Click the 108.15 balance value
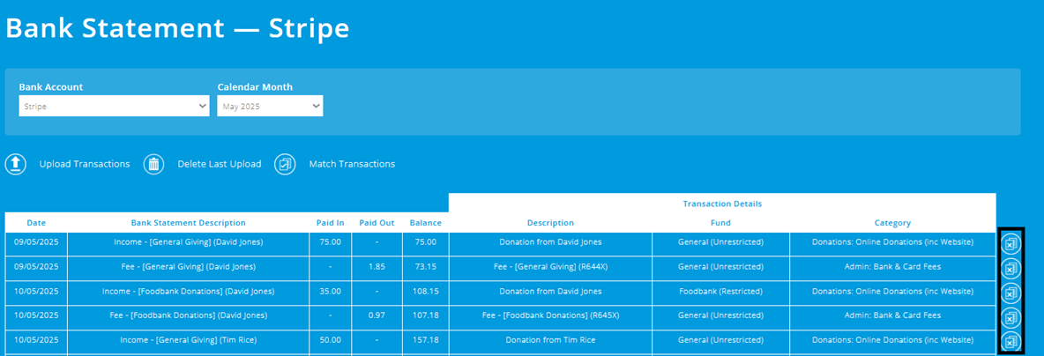 click(x=426, y=292)
